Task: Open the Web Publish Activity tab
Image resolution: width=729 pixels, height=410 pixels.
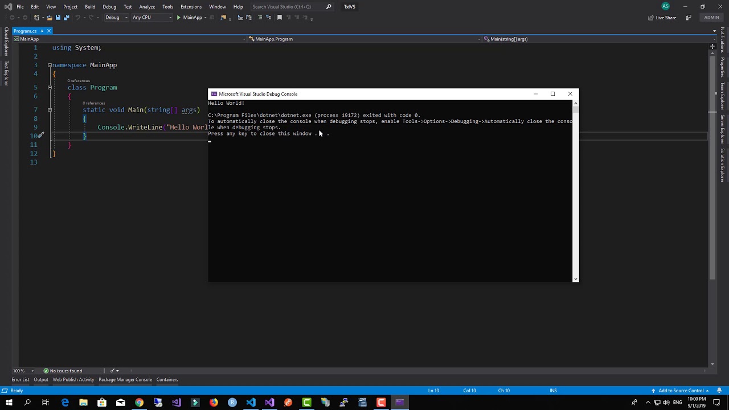Action: click(x=73, y=380)
